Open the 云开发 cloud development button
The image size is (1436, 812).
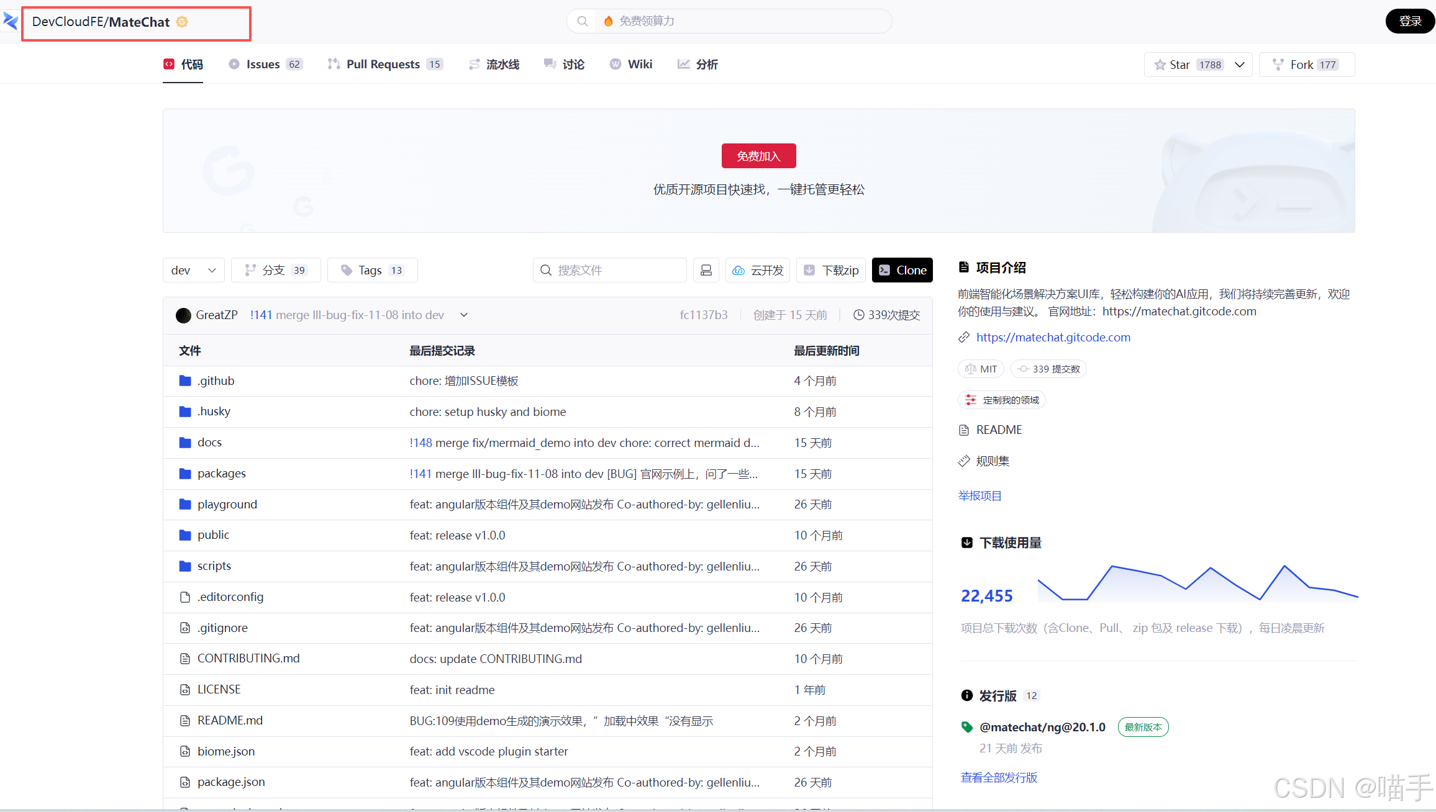758,270
